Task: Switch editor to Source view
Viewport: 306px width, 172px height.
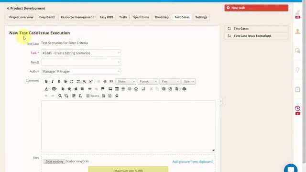Action: 93,96
